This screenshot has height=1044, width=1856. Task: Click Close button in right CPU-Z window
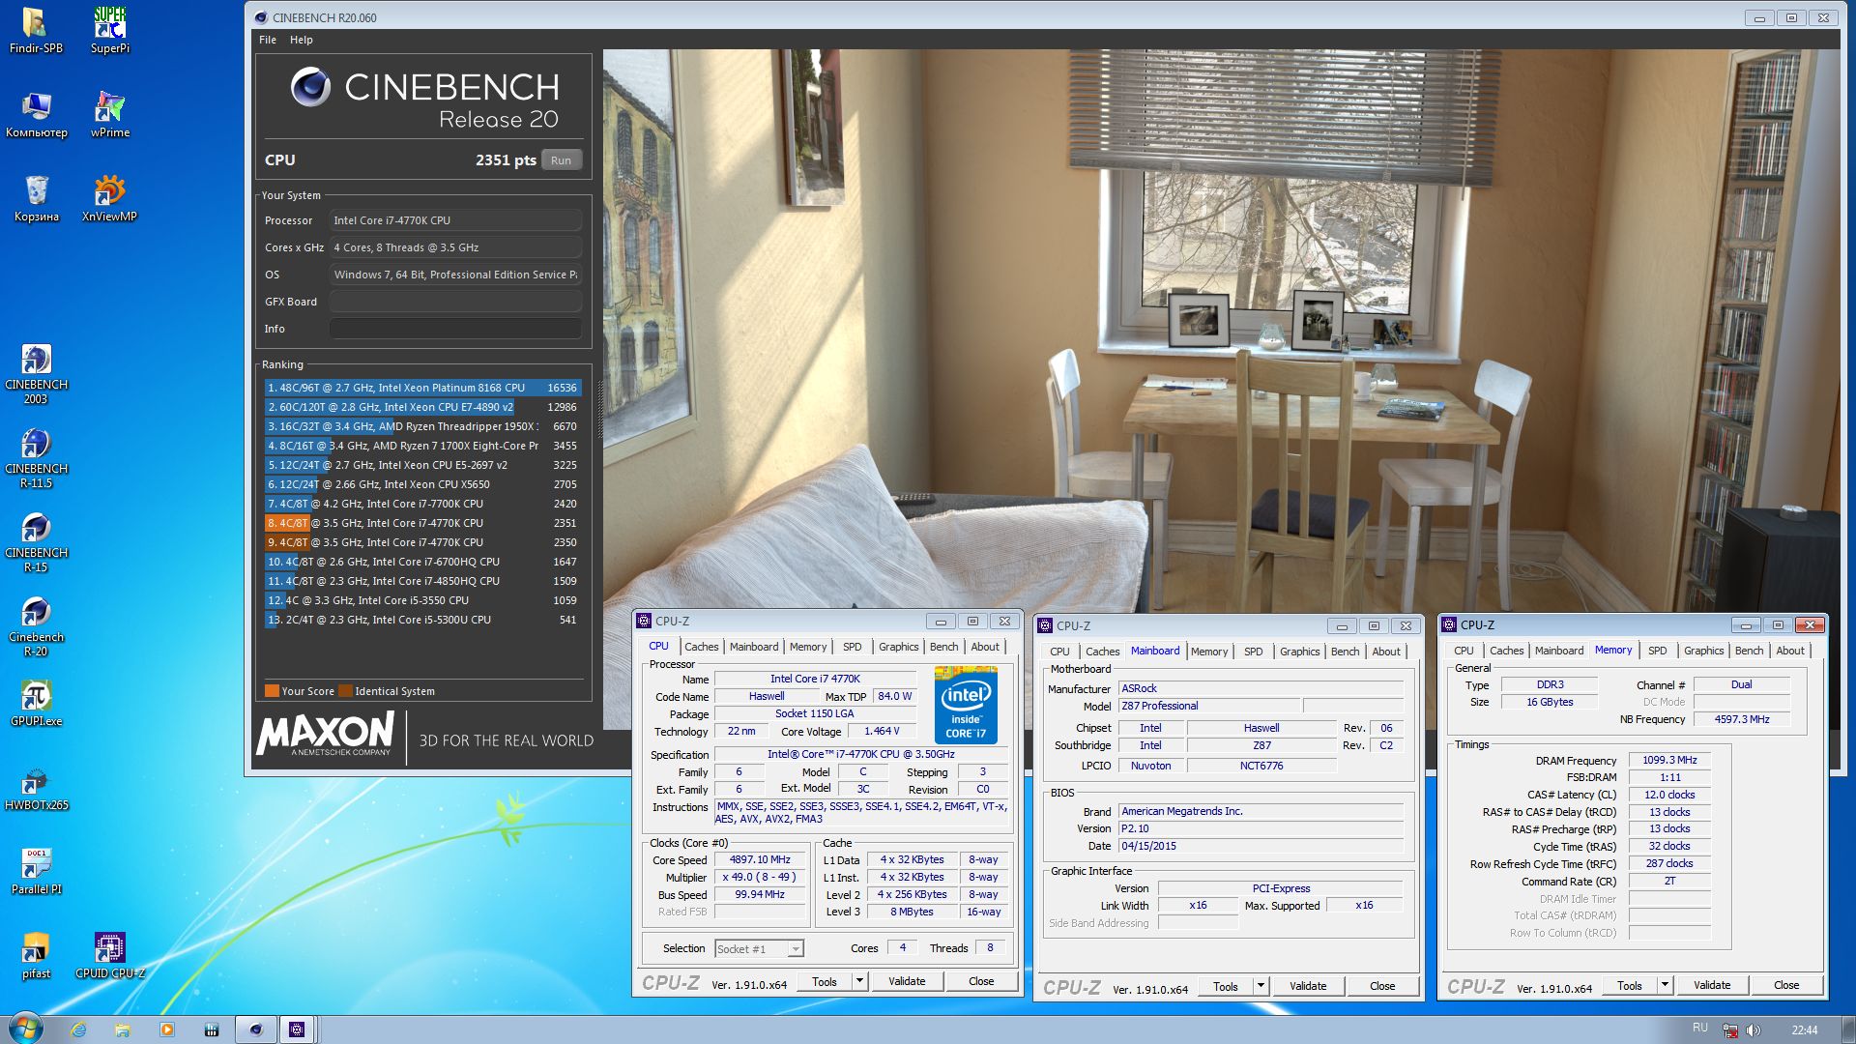(x=1786, y=985)
